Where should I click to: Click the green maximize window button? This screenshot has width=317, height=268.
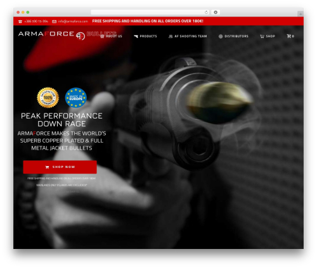click(x=28, y=12)
